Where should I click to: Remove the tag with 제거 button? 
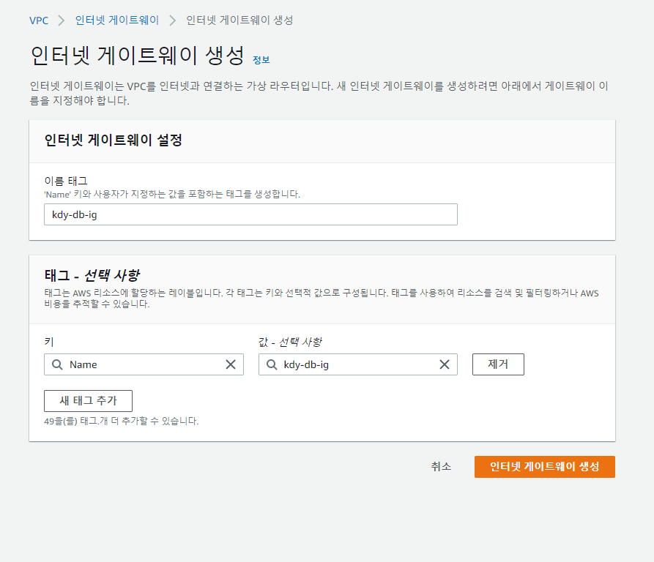point(498,364)
